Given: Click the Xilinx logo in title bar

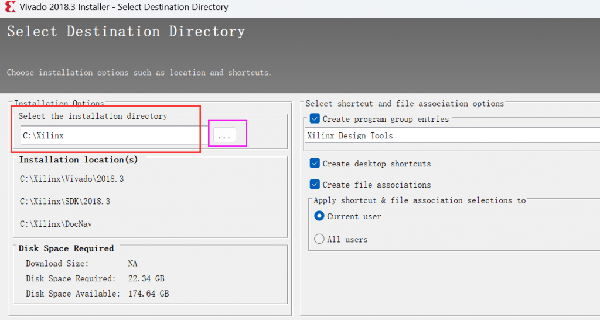Looking at the screenshot, I should point(10,6).
